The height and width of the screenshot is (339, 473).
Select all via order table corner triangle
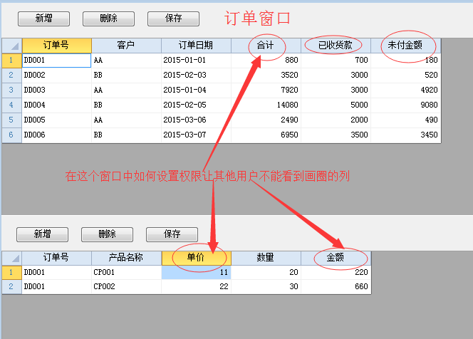click(12, 46)
